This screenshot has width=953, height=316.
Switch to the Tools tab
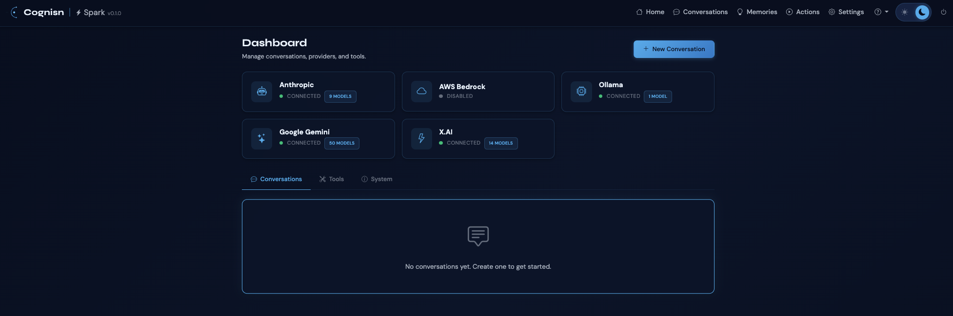coord(332,179)
